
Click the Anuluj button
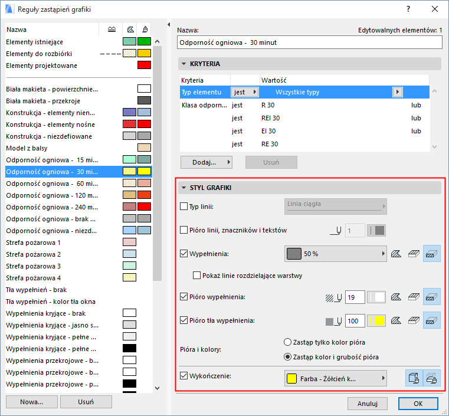click(x=368, y=404)
